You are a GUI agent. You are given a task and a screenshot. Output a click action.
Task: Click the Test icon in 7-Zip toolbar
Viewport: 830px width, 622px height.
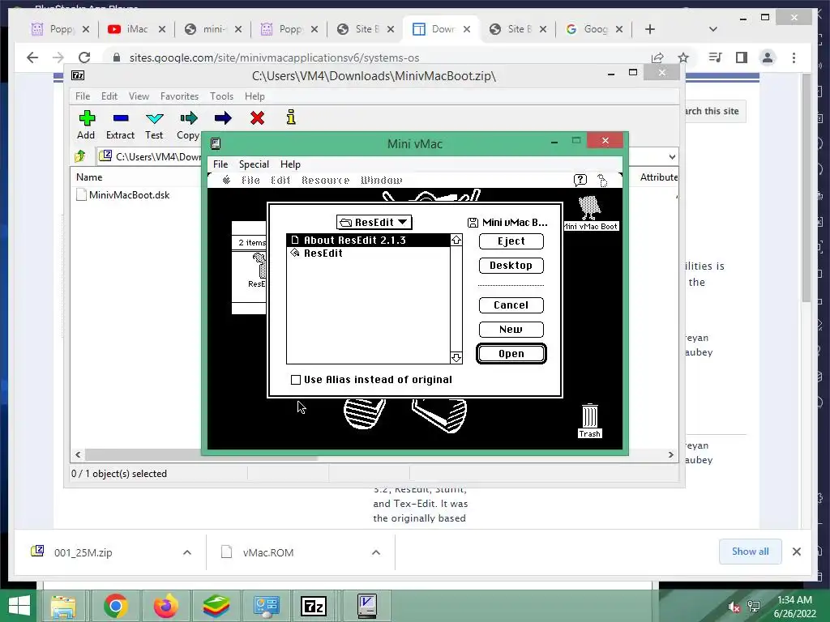(x=155, y=118)
